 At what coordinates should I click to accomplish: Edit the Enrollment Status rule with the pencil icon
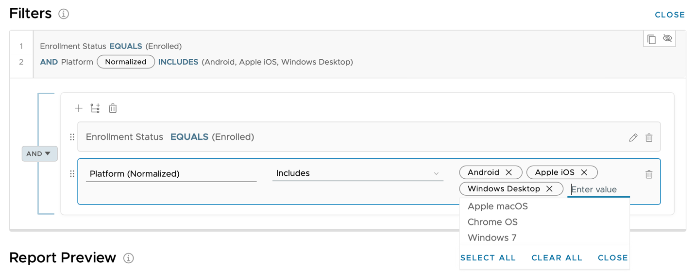click(x=633, y=137)
